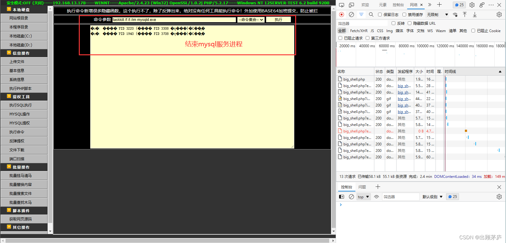
Task: Enable 保留日志 checkbox
Action: click(x=380, y=15)
